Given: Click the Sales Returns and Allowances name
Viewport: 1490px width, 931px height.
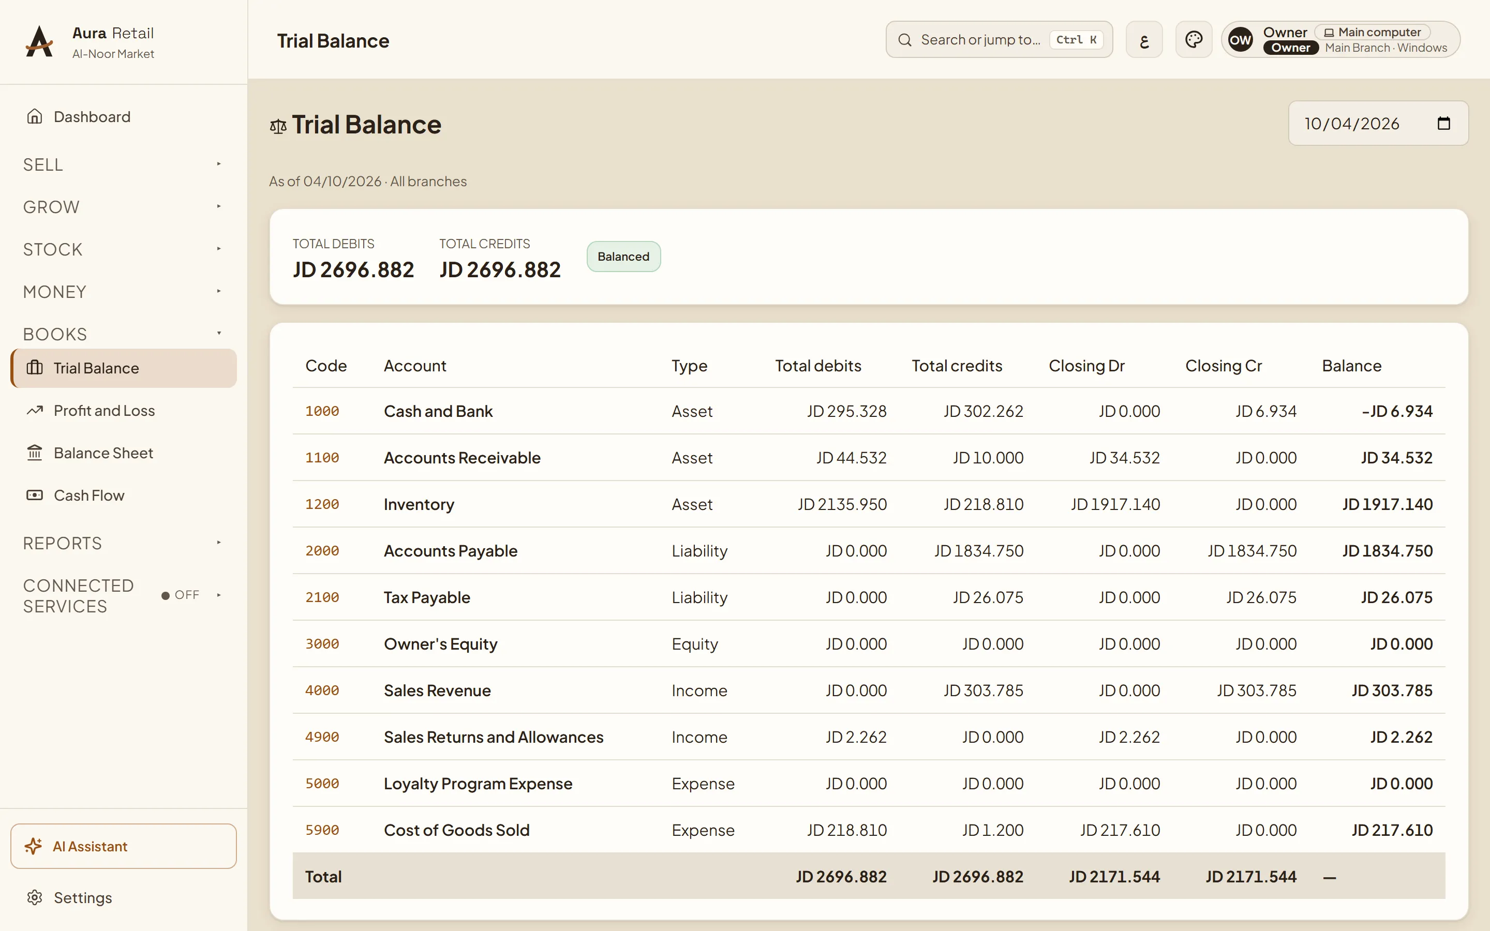Looking at the screenshot, I should 493,737.
